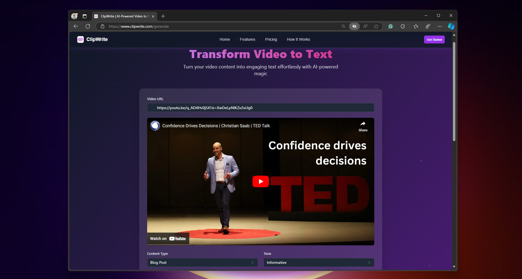This screenshot has height=279, width=522.
Task: Minimize the browser window
Action: 426,16
